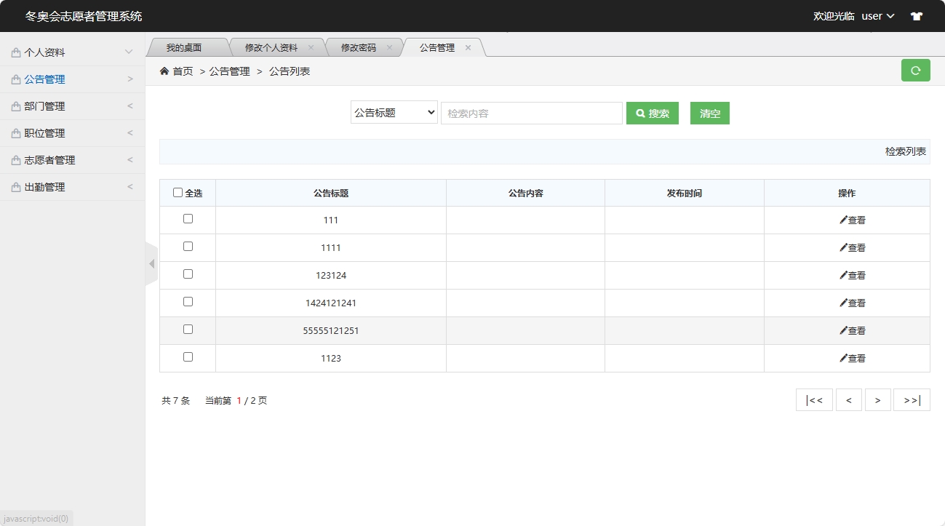Open the gift icon in the top bar
945x526 pixels.
tap(916, 15)
